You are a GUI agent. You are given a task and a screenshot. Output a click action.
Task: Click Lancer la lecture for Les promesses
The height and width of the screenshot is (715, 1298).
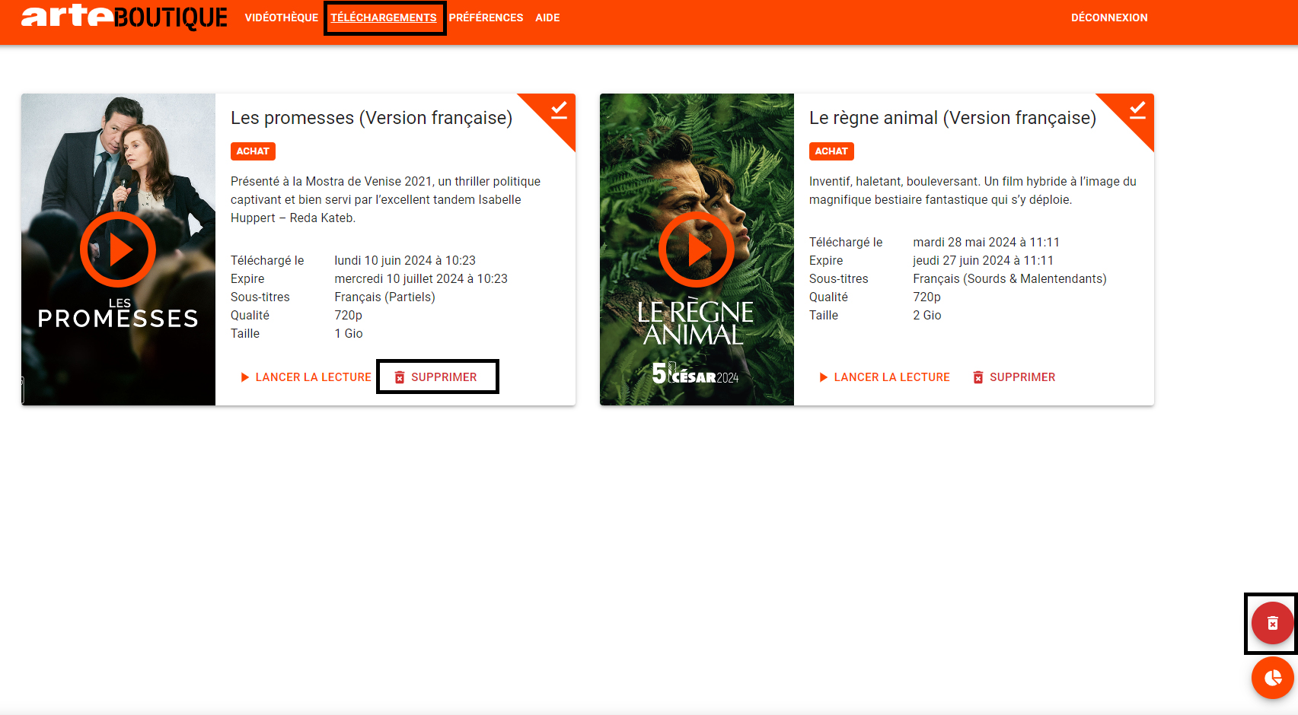tap(305, 377)
